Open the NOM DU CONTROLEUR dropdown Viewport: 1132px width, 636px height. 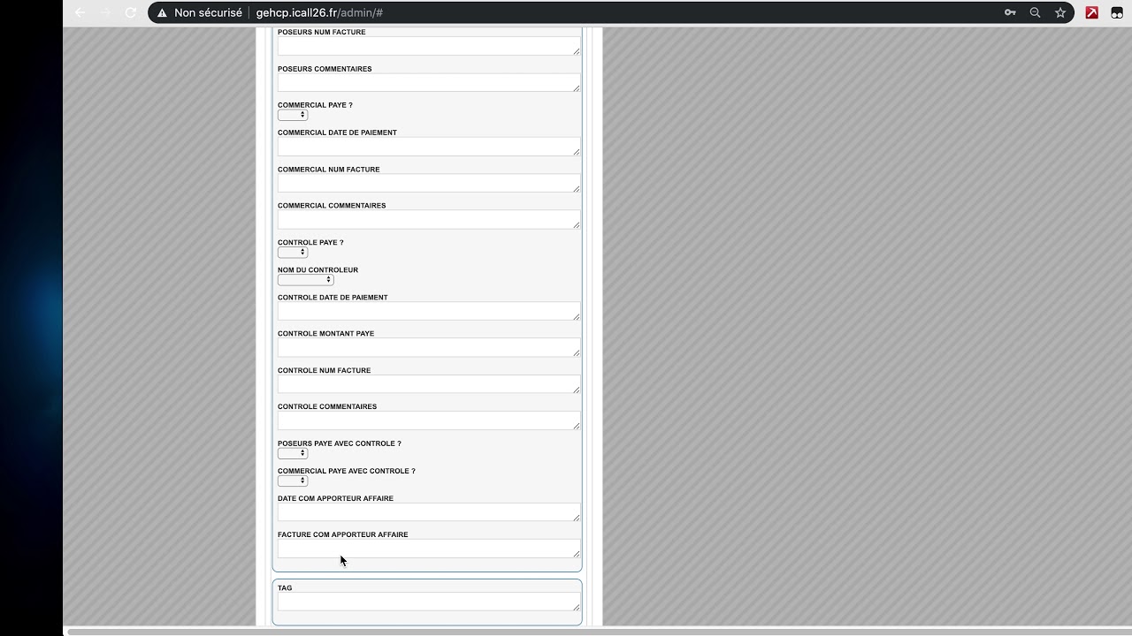pyautogui.click(x=306, y=279)
